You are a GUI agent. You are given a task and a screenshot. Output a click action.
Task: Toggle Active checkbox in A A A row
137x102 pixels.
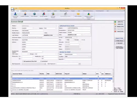(x=98, y=86)
